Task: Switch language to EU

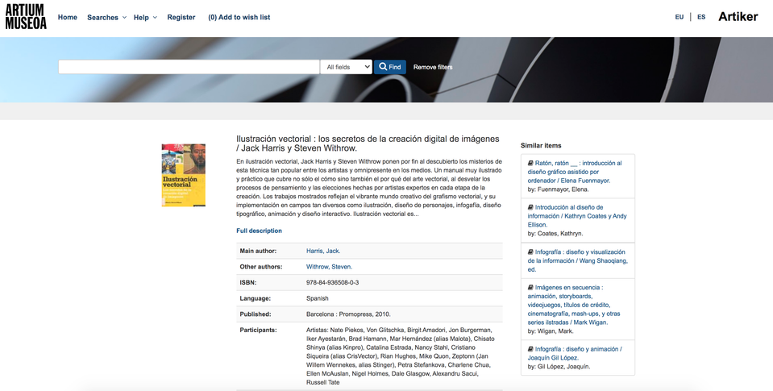Action: [x=679, y=17]
